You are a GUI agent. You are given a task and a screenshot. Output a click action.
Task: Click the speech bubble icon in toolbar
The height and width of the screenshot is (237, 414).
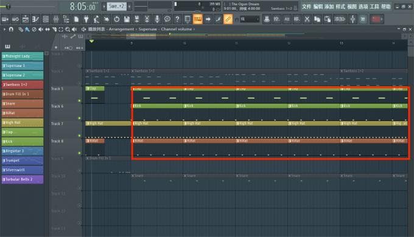[167, 19]
